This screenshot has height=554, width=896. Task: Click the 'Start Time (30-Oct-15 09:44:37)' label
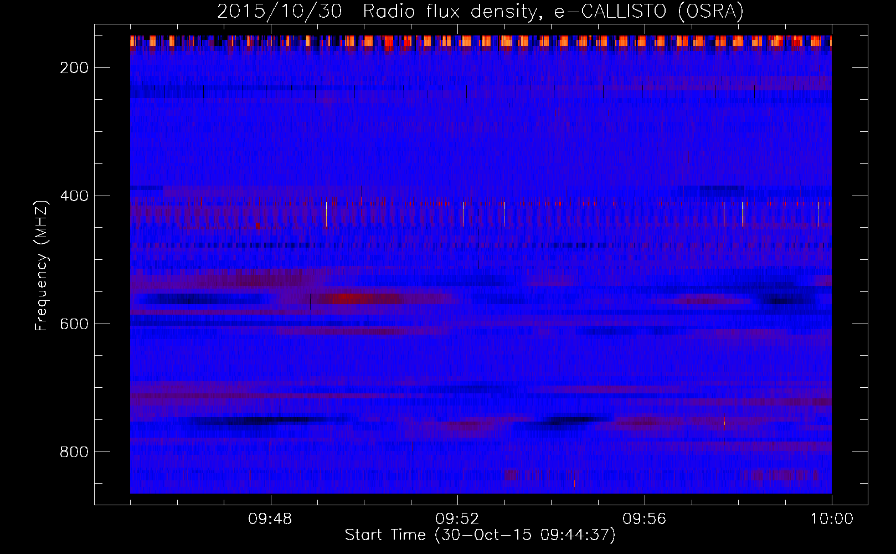point(480,535)
